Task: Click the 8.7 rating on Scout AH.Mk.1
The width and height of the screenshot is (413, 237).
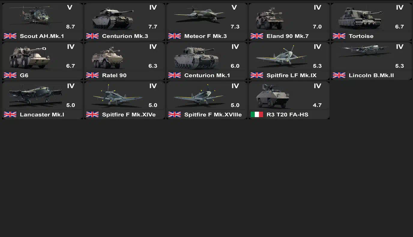Action: pyautogui.click(x=71, y=27)
